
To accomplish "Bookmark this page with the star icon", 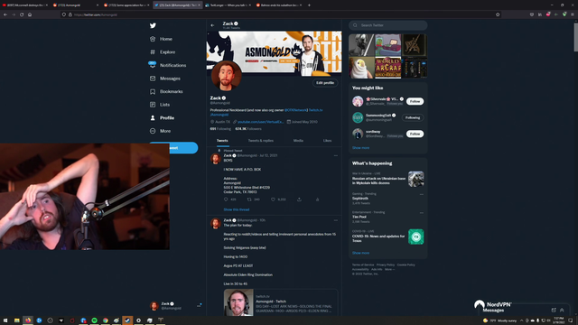I will pos(498,14).
